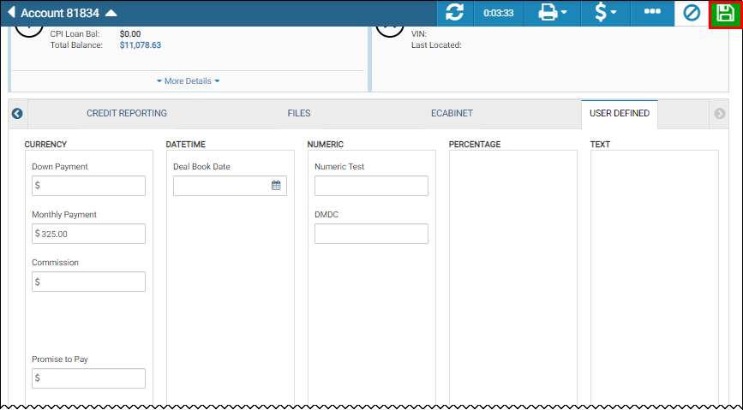Click the Last Located label
The height and width of the screenshot is (410, 743).
(x=436, y=45)
